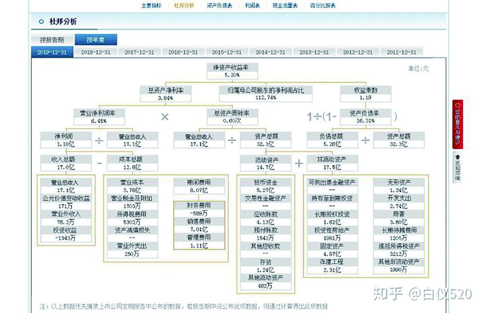Click the 非流动资产 node
This screenshot has height=313, width=484.
tap(332, 163)
